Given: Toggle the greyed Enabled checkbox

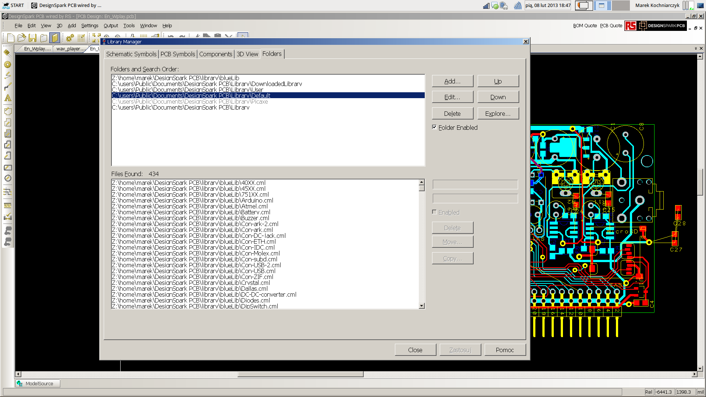Looking at the screenshot, I should tap(435, 212).
